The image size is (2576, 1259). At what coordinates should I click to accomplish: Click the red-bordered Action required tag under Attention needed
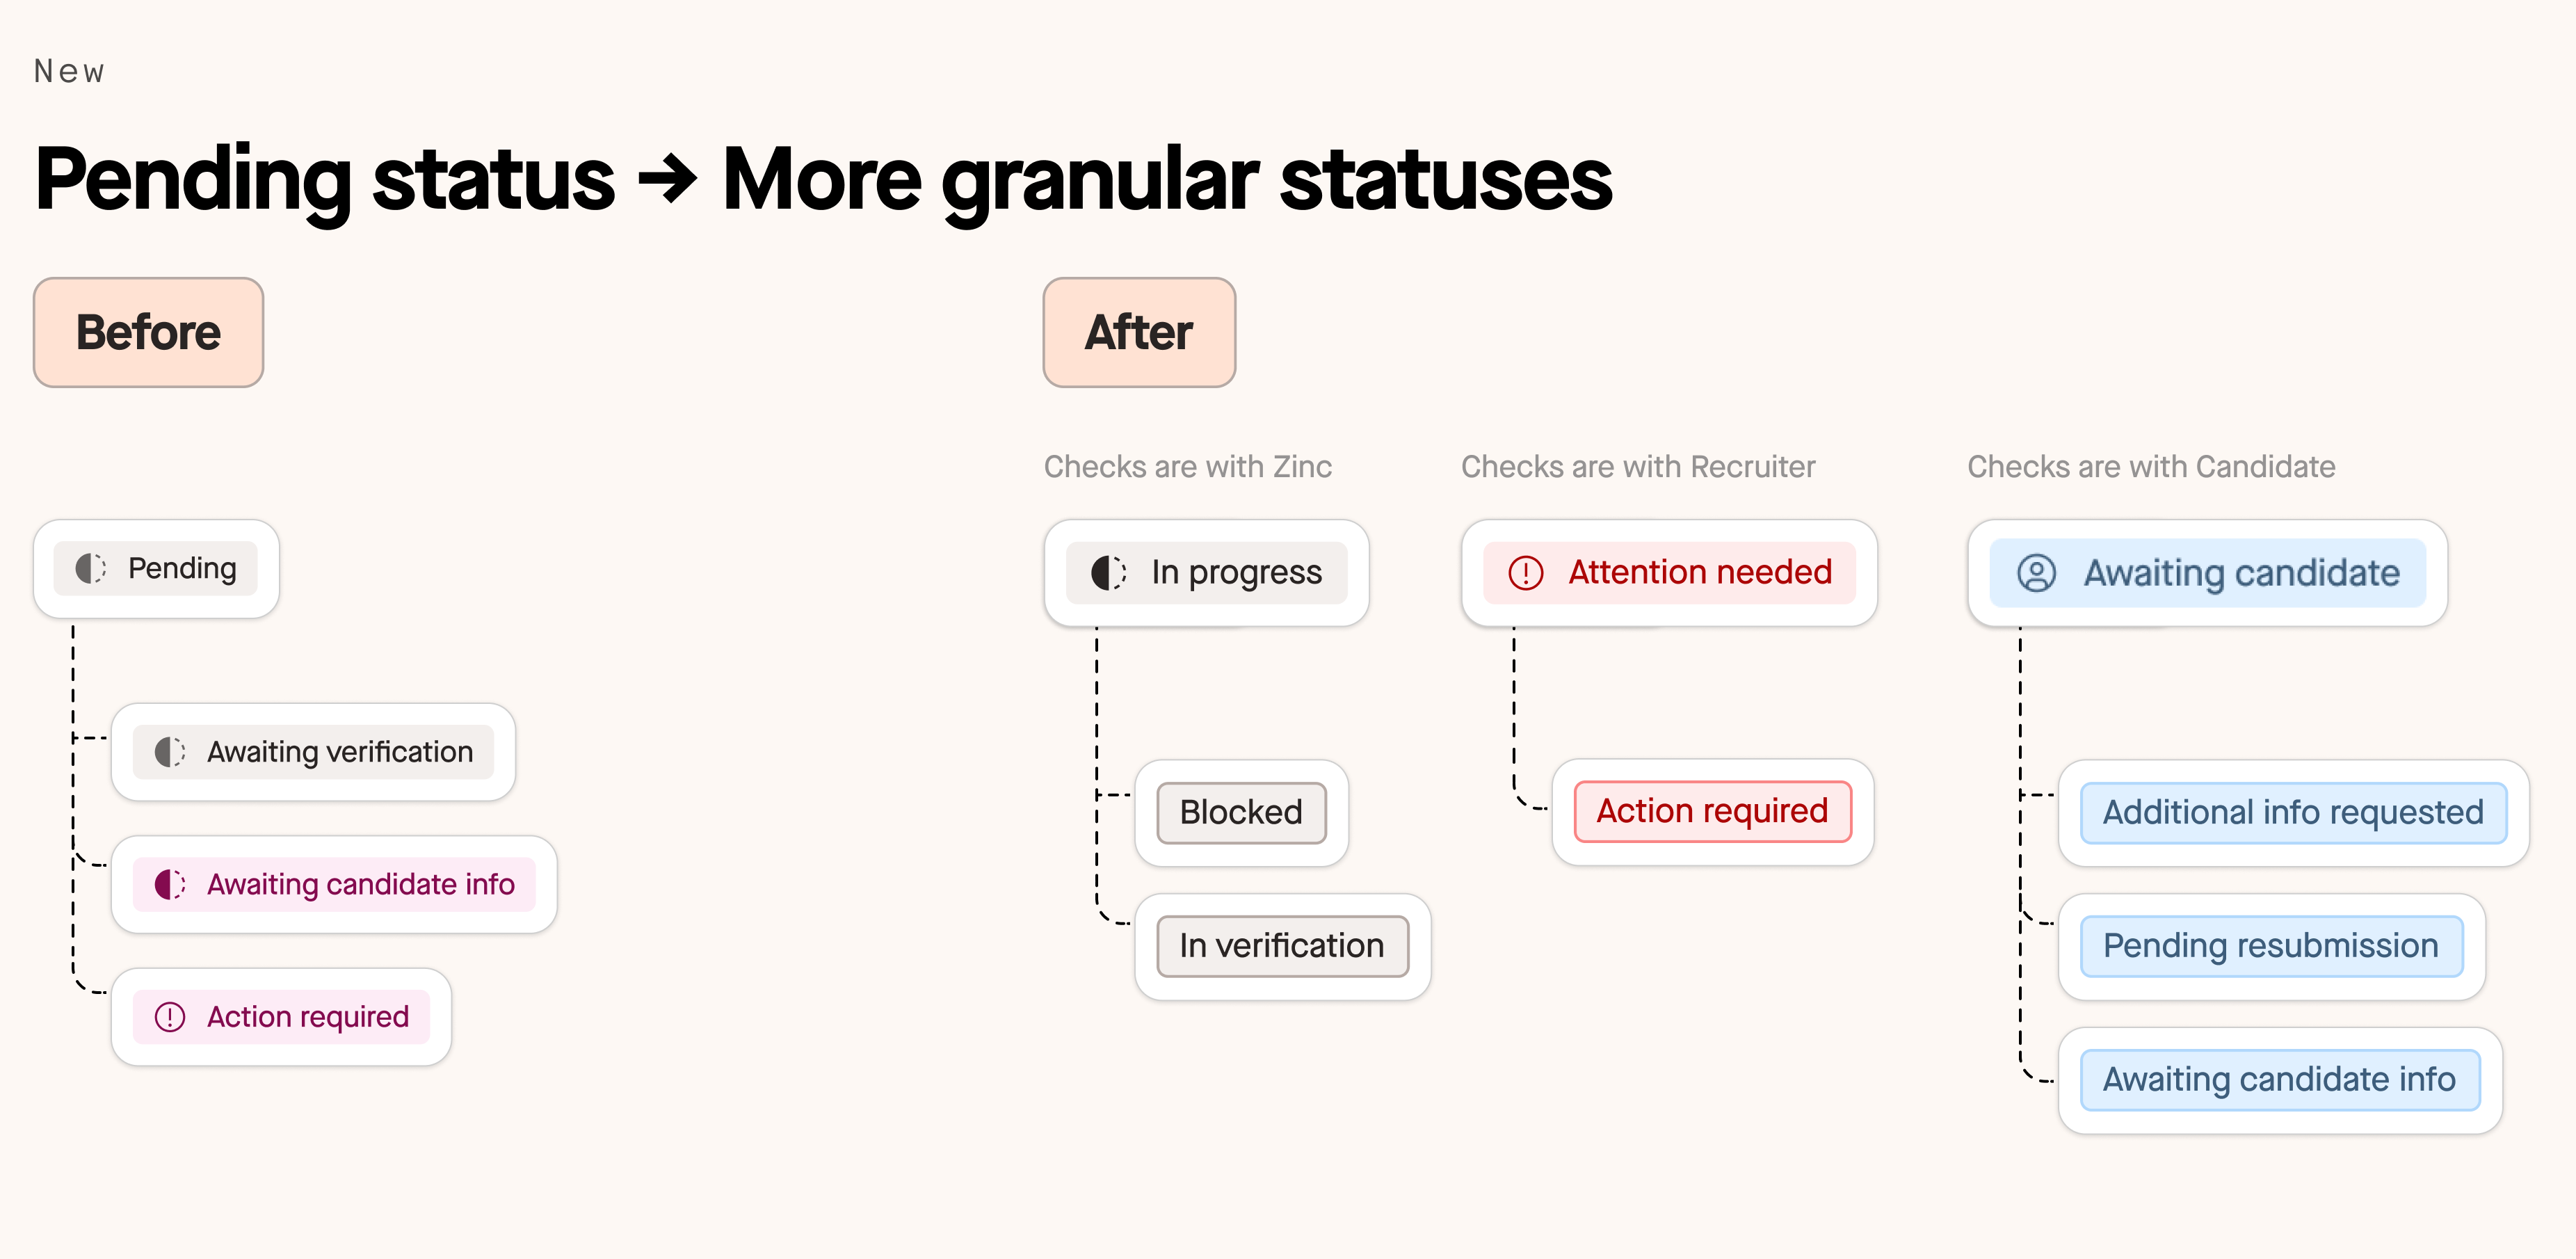pyautogui.click(x=1712, y=811)
